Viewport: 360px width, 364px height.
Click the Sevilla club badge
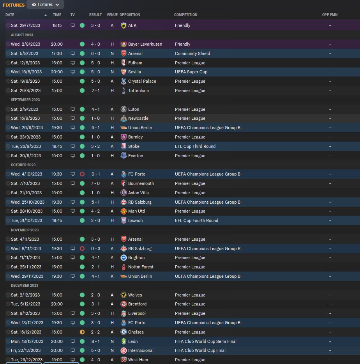tap(124, 72)
